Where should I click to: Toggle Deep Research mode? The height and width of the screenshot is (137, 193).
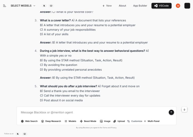coord(51,121)
